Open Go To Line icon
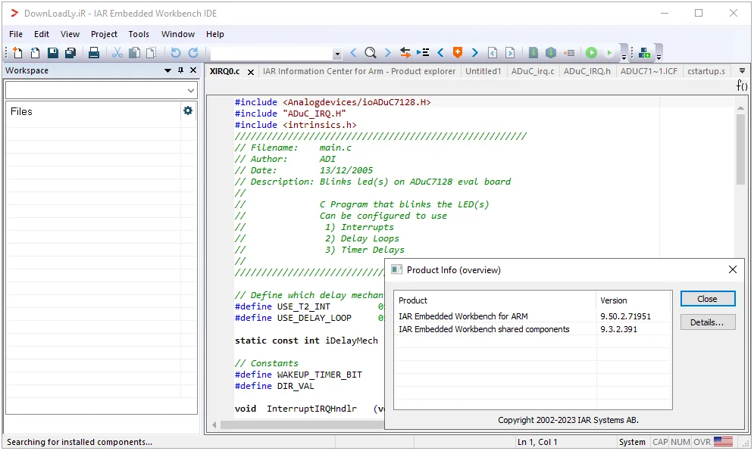The height and width of the screenshot is (451, 754). 423,53
